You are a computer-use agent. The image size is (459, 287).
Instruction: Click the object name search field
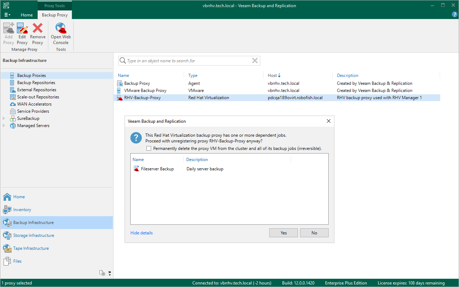point(189,61)
